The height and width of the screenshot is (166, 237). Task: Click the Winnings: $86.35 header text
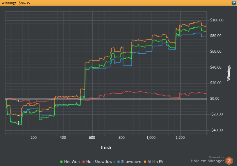click(15, 3)
